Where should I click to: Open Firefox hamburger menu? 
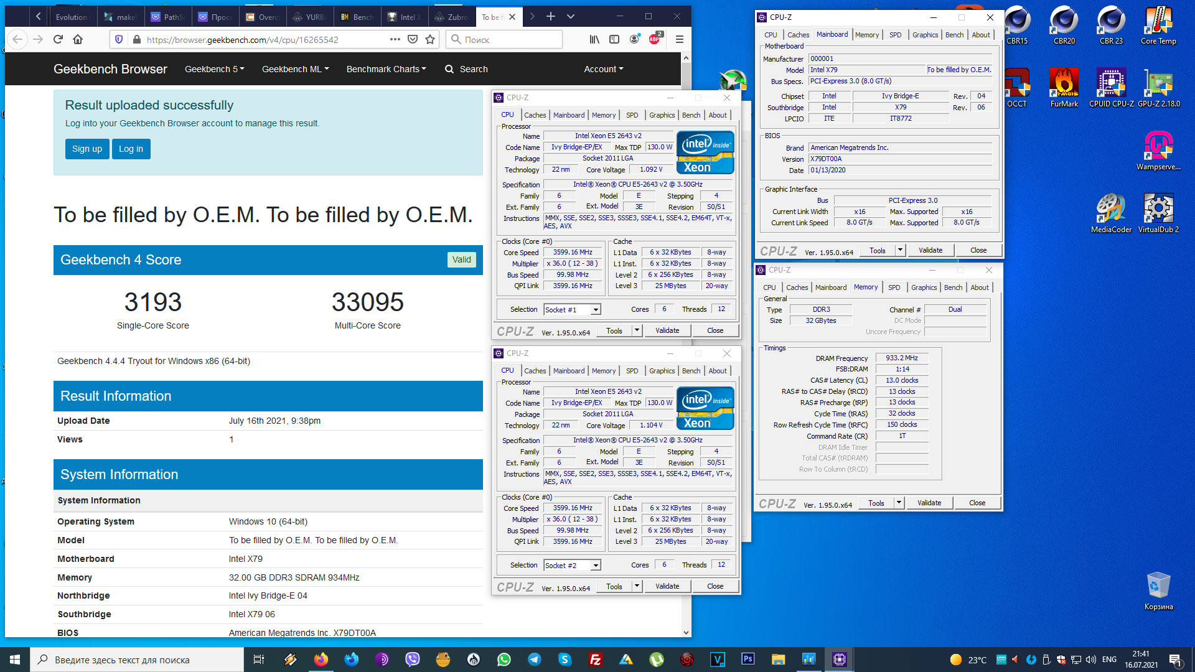tap(680, 39)
